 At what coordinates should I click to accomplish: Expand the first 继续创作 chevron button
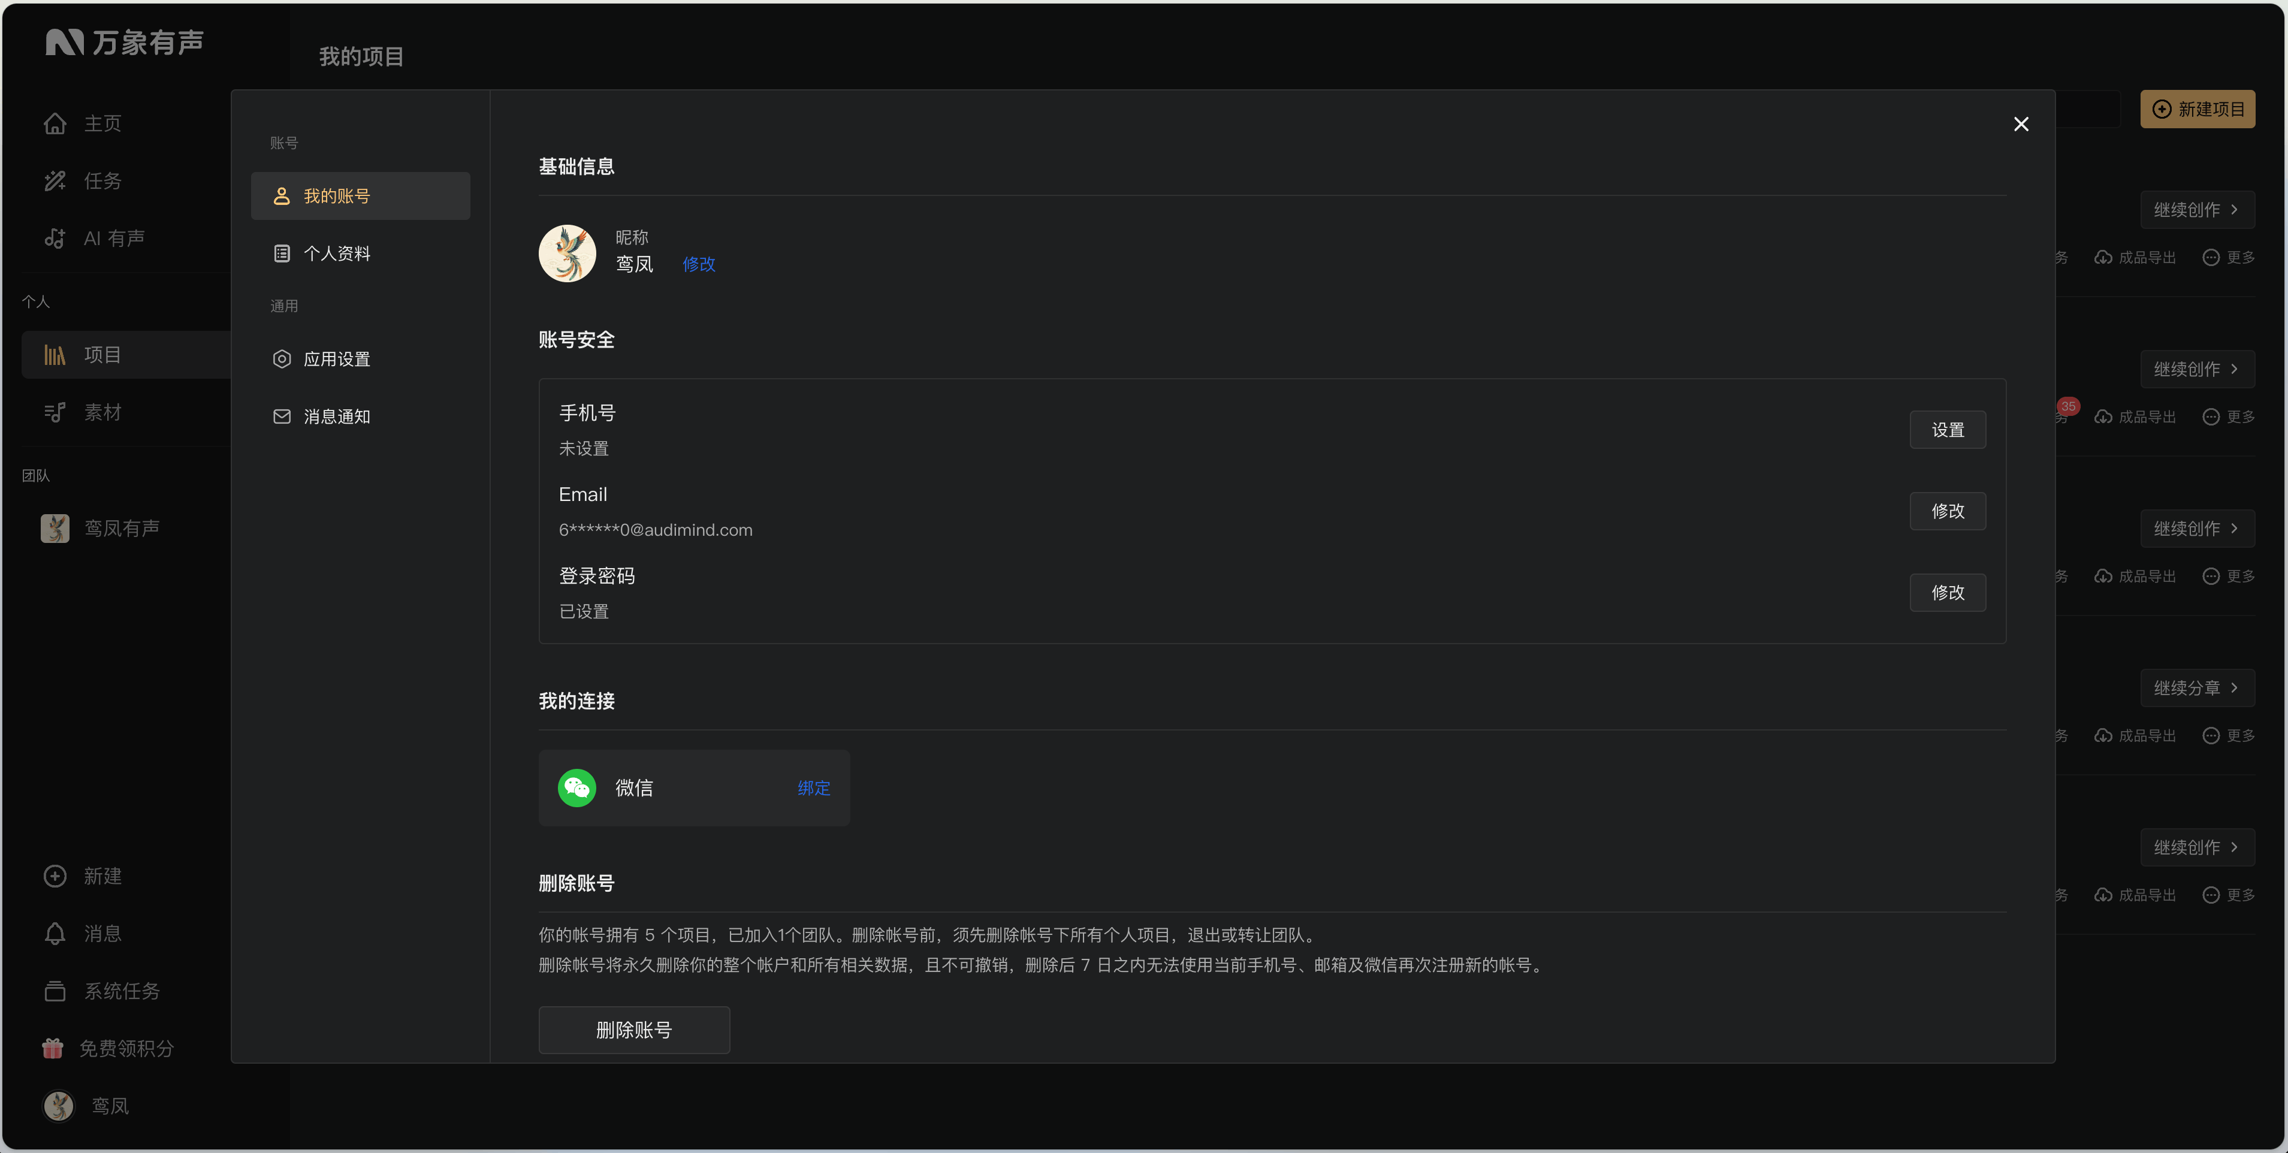point(2196,210)
